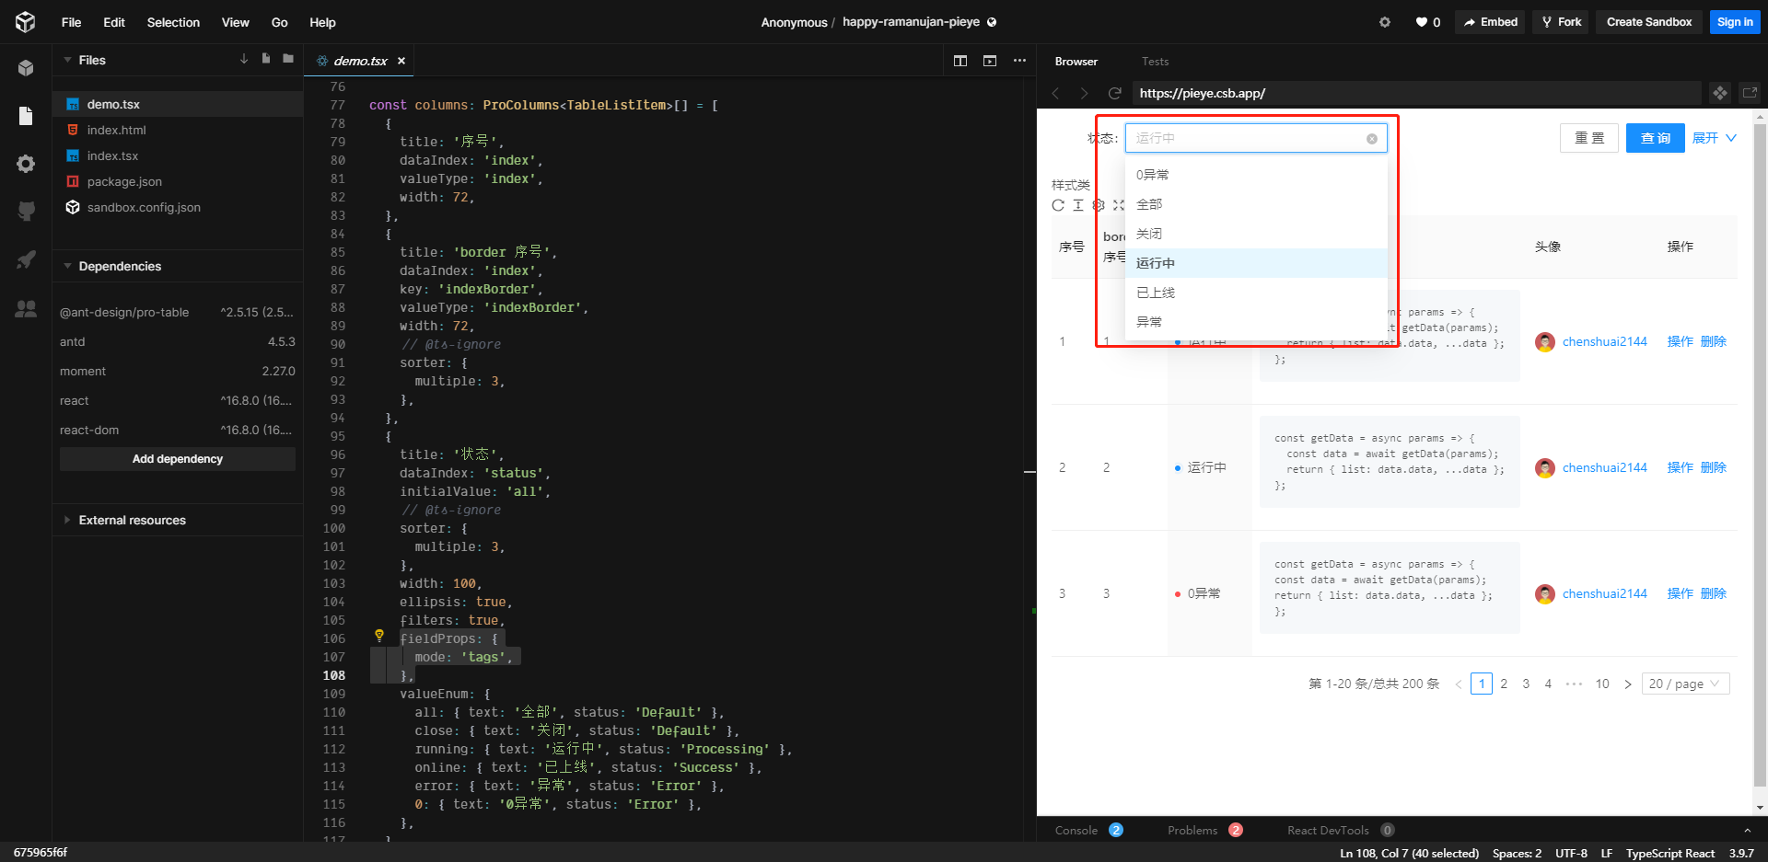Toggle the vertical split editor layout
This screenshot has width=1768, height=862.
pyautogui.click(x=960, y=60)
